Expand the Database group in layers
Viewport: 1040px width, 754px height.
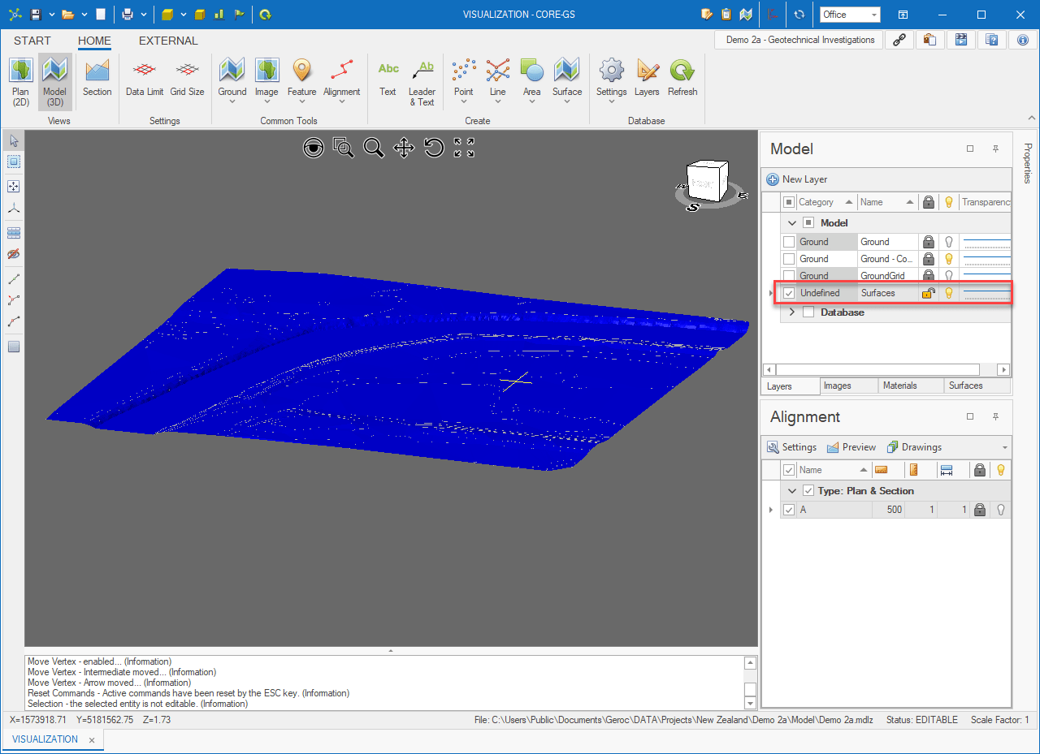click(x=792, y=312)
